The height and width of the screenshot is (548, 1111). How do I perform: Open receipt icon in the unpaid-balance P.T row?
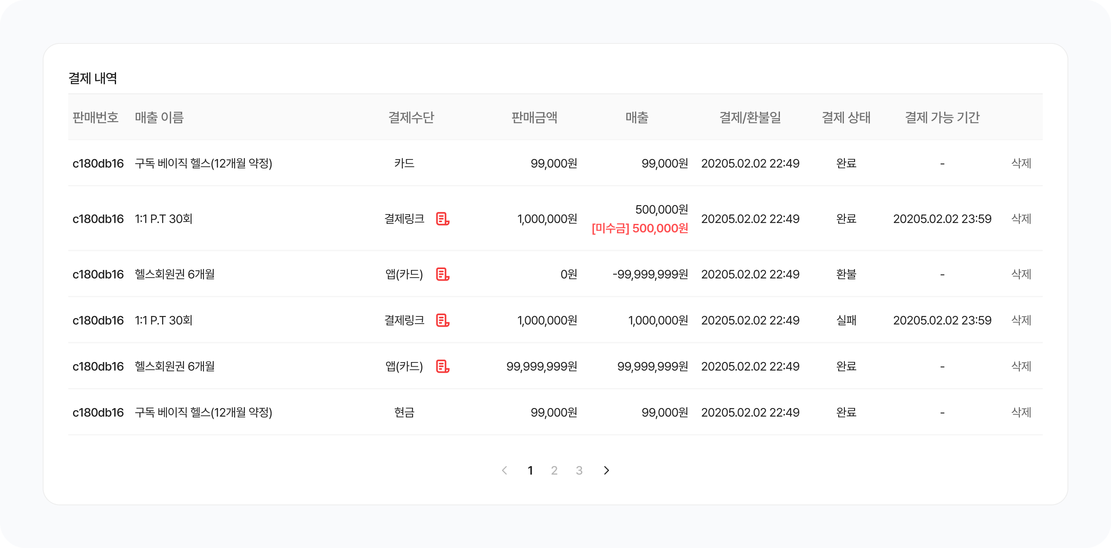[442, 219]
